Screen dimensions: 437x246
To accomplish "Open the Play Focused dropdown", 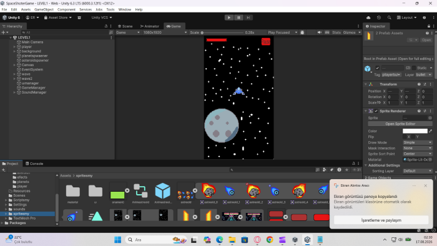I will click(x=283, y=32).
